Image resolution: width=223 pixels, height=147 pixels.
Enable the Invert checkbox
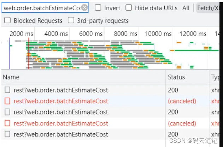pyautogui.click(x=98, y=7)
